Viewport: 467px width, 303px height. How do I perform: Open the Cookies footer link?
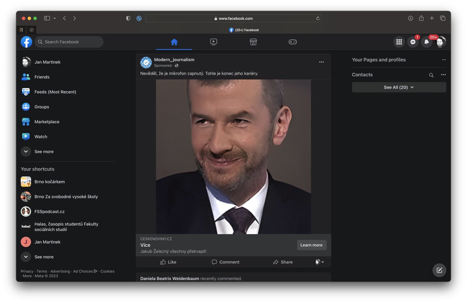(107, 272)
